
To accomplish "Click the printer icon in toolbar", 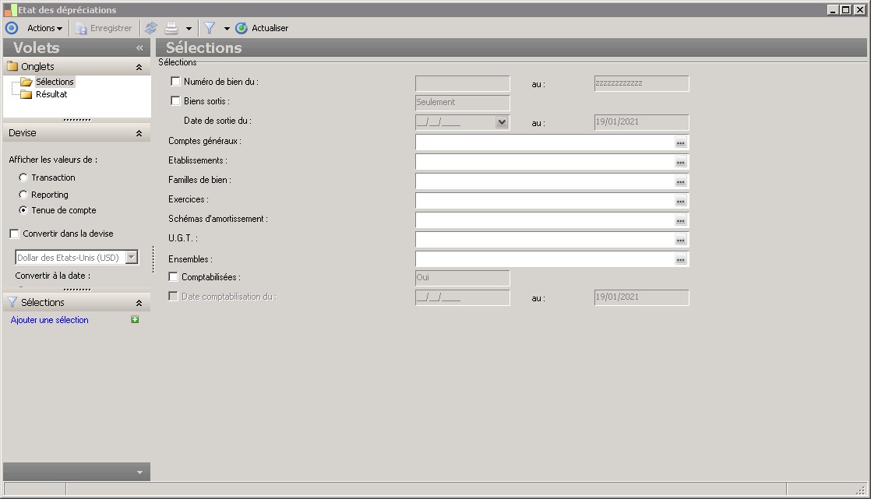I will point(171,28).
